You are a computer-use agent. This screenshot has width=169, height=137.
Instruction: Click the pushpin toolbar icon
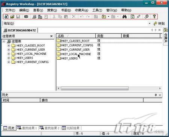tap(139, 17)
